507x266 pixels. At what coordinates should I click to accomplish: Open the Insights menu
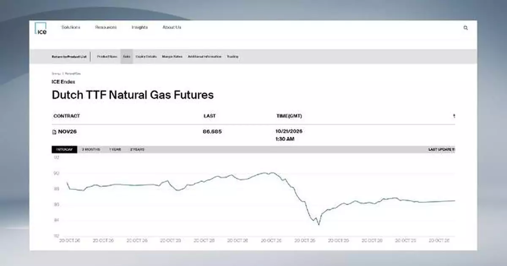(139, 27)
